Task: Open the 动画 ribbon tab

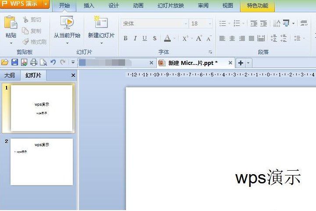Action: click(138, 5)
